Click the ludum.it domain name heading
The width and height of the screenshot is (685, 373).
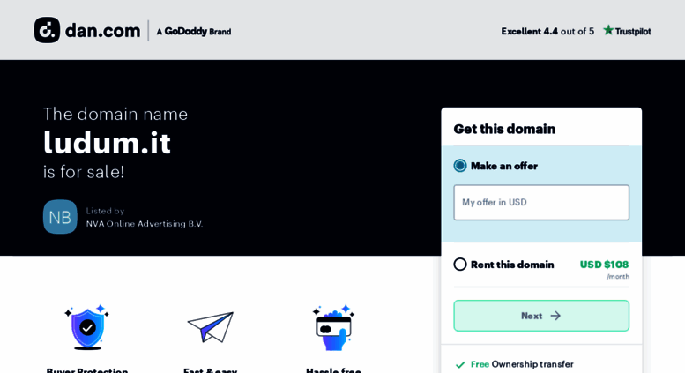click(107, 143)
